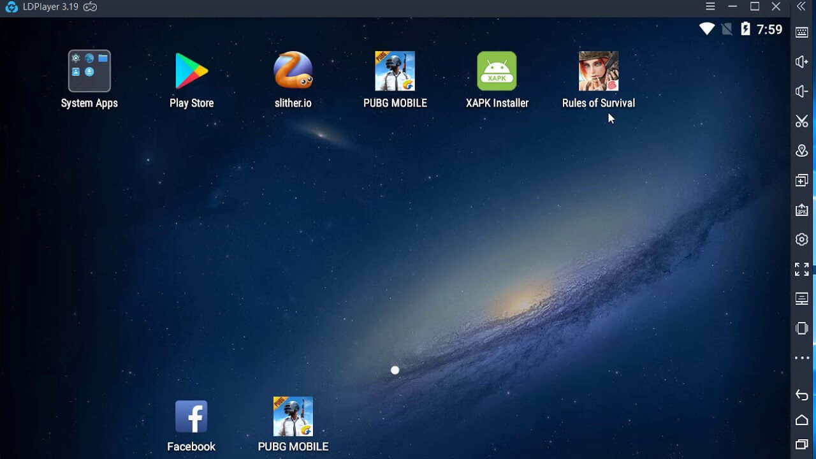Viewport: 816px width, 459px height.
Task: Launch PUBG MOBILE beside XAPK Installer
Action: tap(395, 71)
